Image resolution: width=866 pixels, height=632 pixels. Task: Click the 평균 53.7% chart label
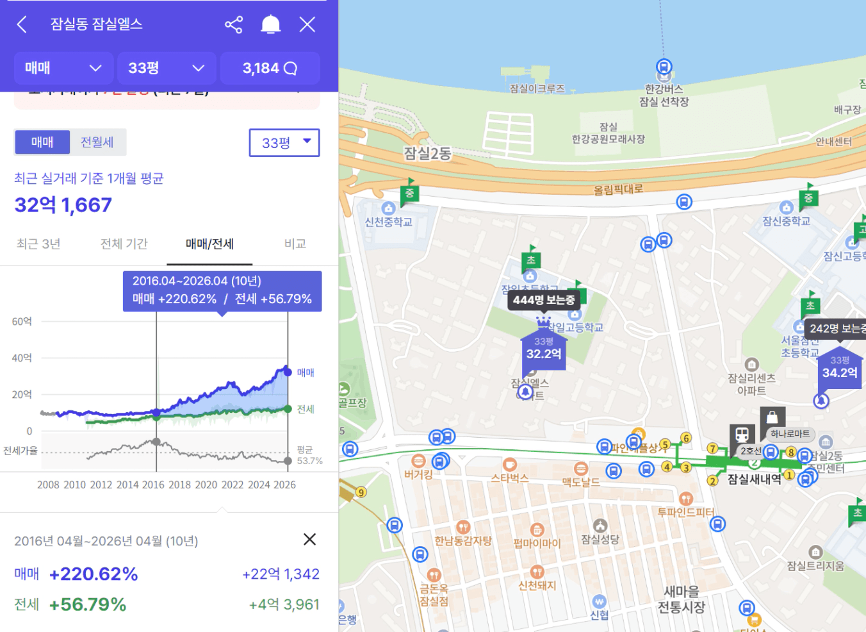tap(310, 455)
